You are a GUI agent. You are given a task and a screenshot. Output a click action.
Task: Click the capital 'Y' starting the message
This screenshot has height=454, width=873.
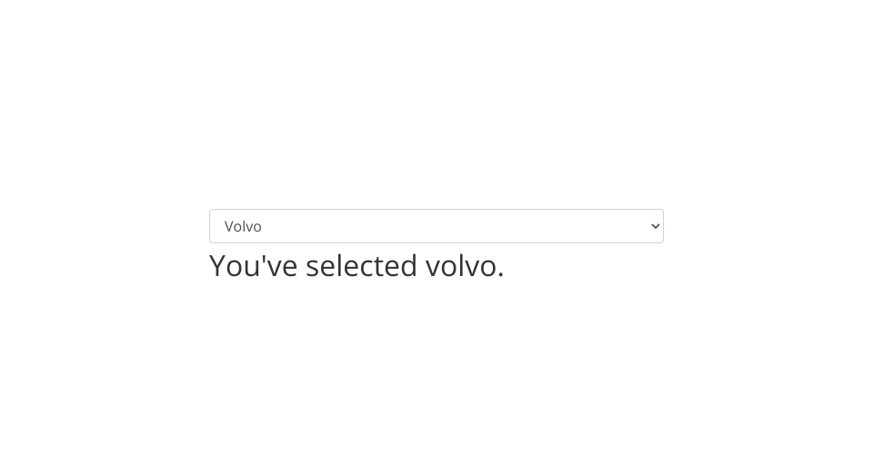(x=218, y=265)
